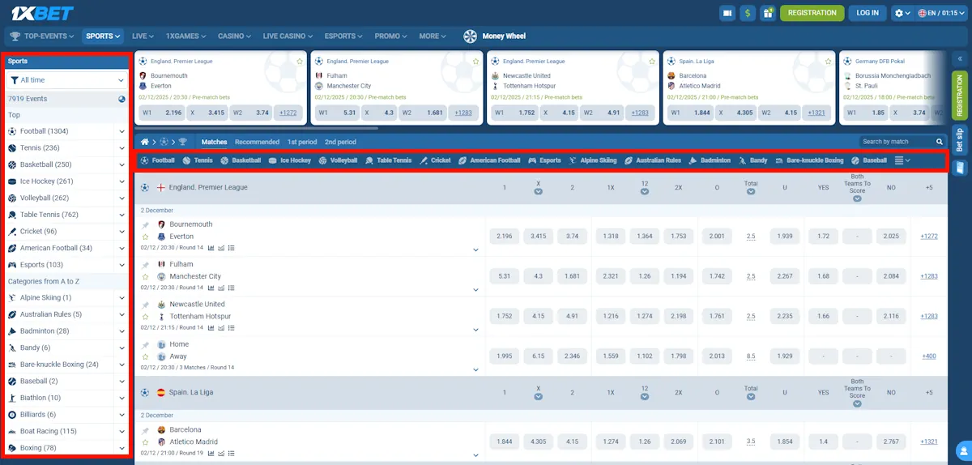Click the LOG IN button
The height and width of the screenshot is (465, 972).
(868, 13)
